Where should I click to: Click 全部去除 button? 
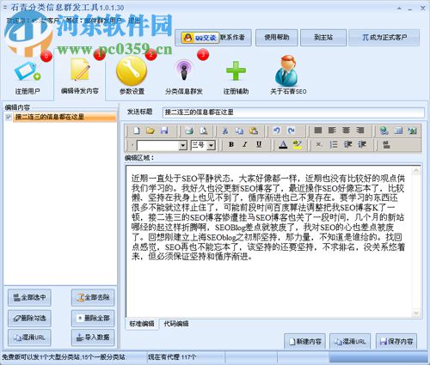[x=93, y=297]
